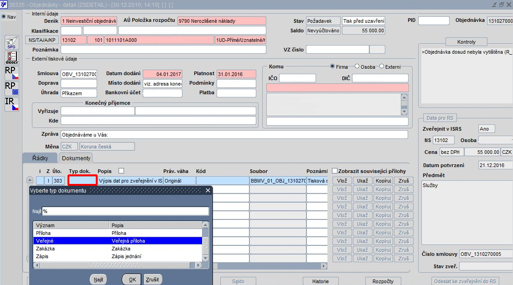Select the Osoba radio option
513x285 pixels.
pos(357,66)
